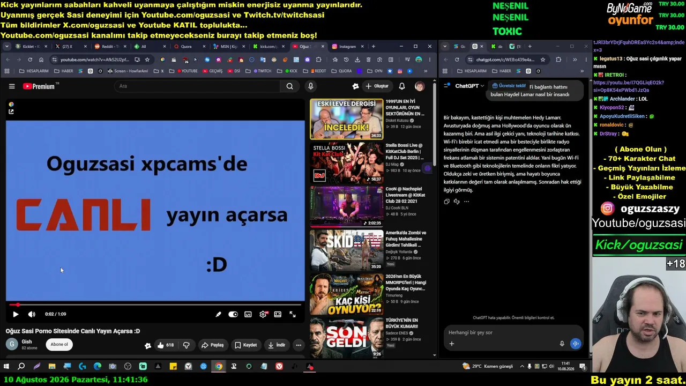Start YouTube voice search with the microphone
Screen dimensions: 686x386
[x=310, y=86]
